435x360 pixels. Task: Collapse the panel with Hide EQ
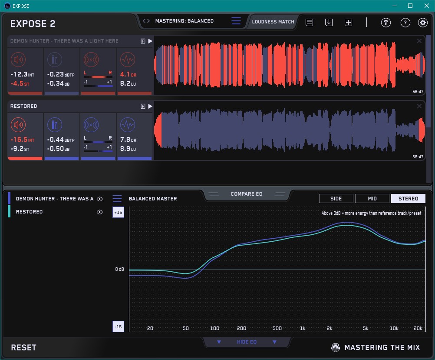click(247, 342)
